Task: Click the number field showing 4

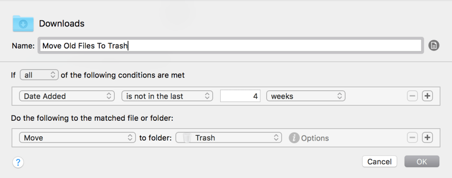Action: [240, 96]
